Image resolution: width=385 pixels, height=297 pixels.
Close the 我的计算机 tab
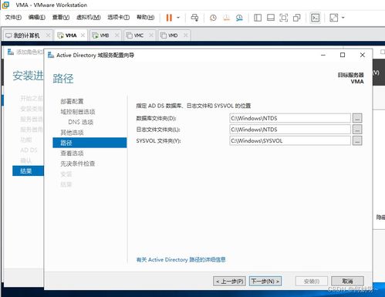tap(48, 35)
